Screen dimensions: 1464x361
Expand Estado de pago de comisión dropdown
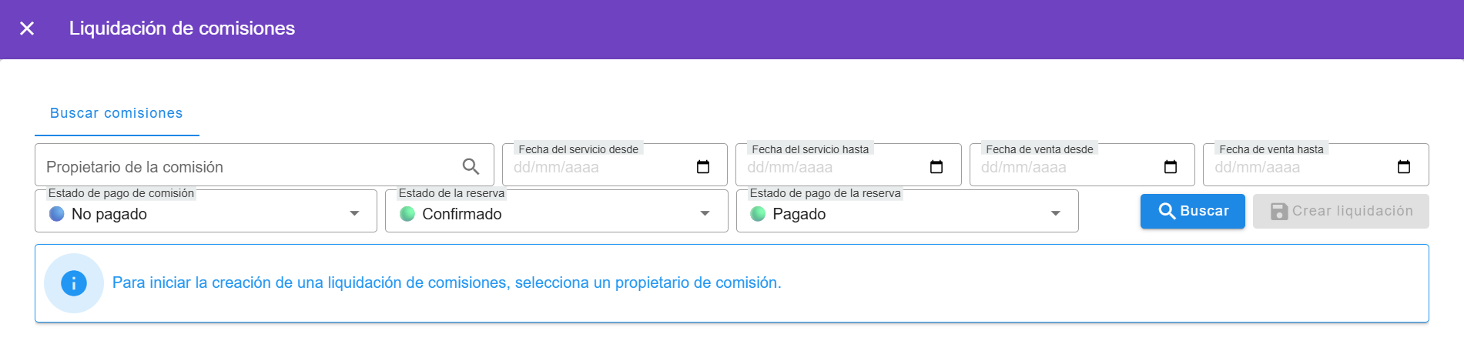(354, 214)
